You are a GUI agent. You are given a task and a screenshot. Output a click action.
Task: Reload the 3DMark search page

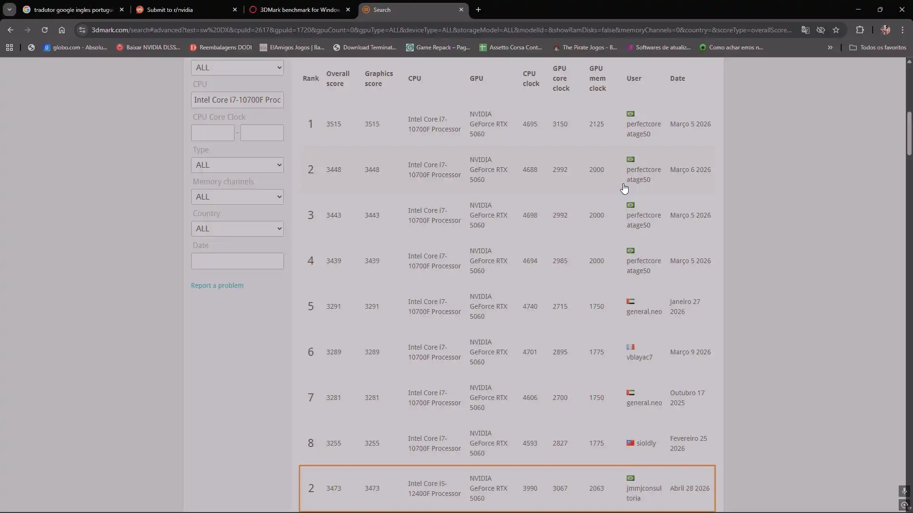pos(44,30)
